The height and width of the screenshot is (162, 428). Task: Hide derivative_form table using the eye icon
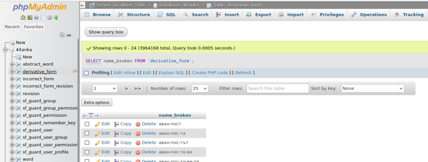(x=75, y=72)
